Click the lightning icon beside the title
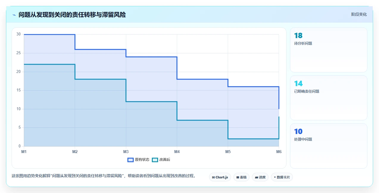The width and height of the screenshot is (379, 193). (x=14, y=15)
